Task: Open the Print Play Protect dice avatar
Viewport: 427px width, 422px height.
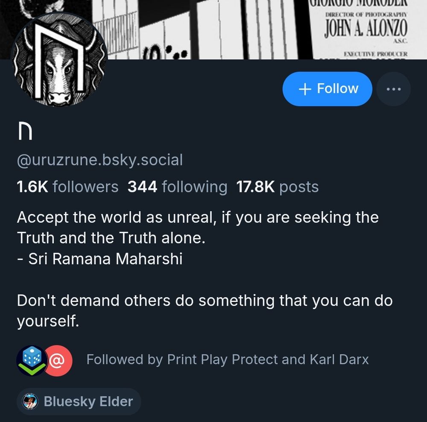Action: pos(32,360)
